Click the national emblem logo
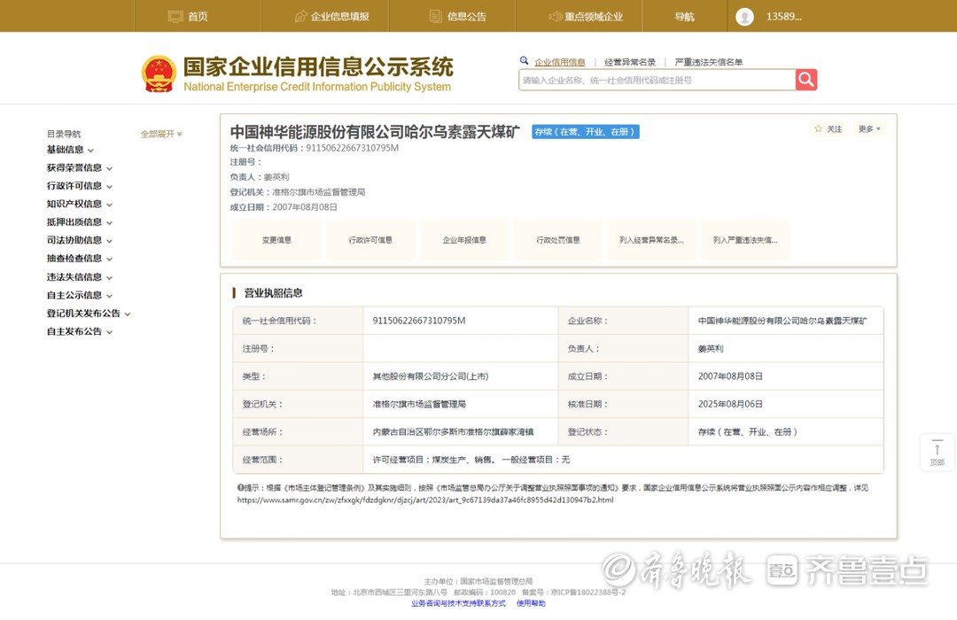The height and width of the screenshot is (620, 957). (x=159, y=74)
